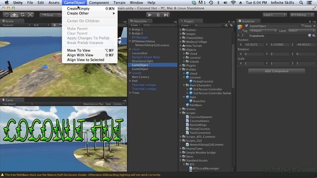Open the Apple menu
The height and width of the screenshot is (178, 317).
tap(6, 2)
